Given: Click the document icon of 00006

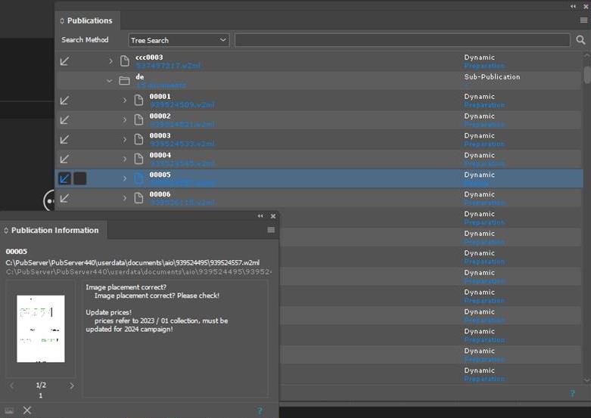Looking at the screenshot, I should pyautogui.click(x=138, y=198).
